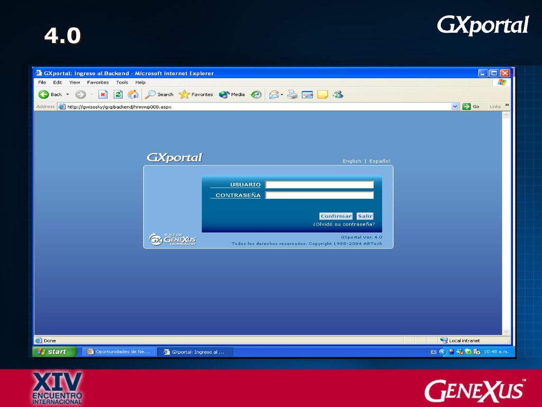The height and width of the screenshot is (407, 542).
Task: Click the Salir button
Action: pyautogui.click(x=365, y=216)
